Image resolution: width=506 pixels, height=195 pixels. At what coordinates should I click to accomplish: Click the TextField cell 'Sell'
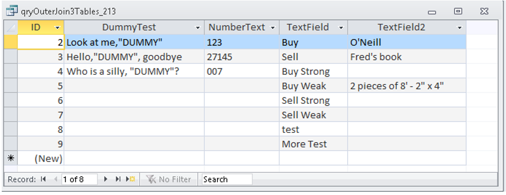(313, 57)
